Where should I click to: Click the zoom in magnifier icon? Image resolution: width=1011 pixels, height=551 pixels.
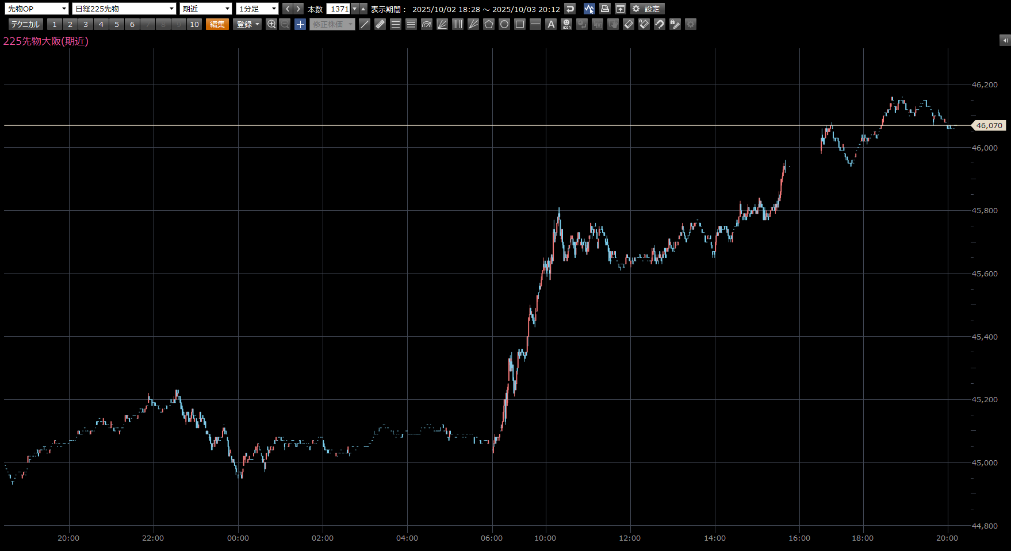pos(272,24)
